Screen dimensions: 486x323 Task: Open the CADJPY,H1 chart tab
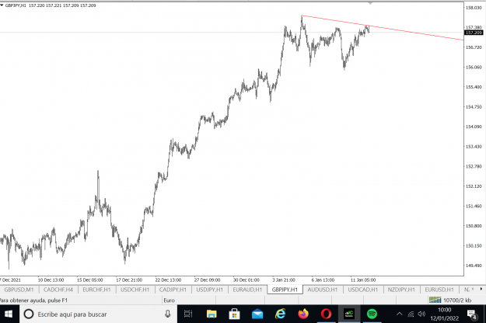[173, 290]
